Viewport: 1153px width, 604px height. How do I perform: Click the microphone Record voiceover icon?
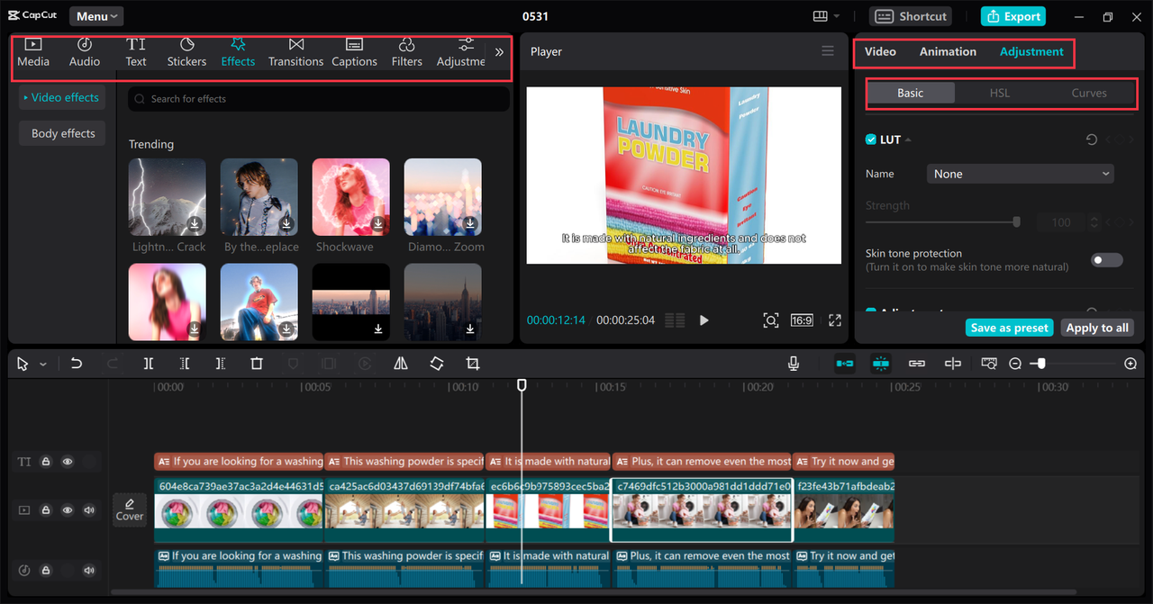coord(794,364)
